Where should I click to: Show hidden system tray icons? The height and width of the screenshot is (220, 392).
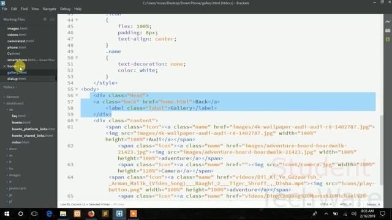coord(326,214)
